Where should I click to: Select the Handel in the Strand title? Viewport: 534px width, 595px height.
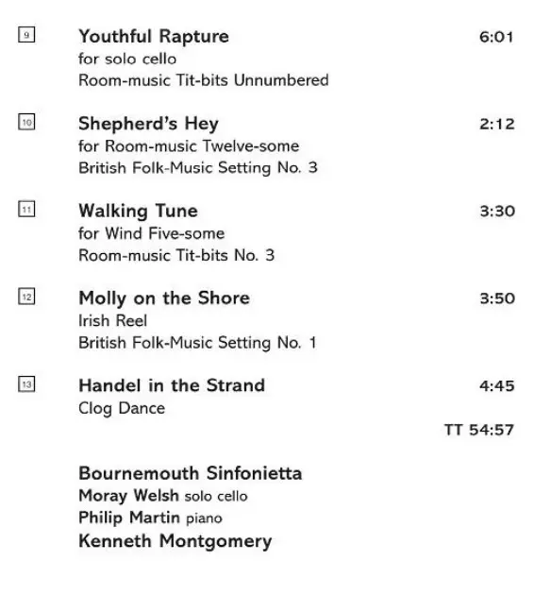point(172,385)
